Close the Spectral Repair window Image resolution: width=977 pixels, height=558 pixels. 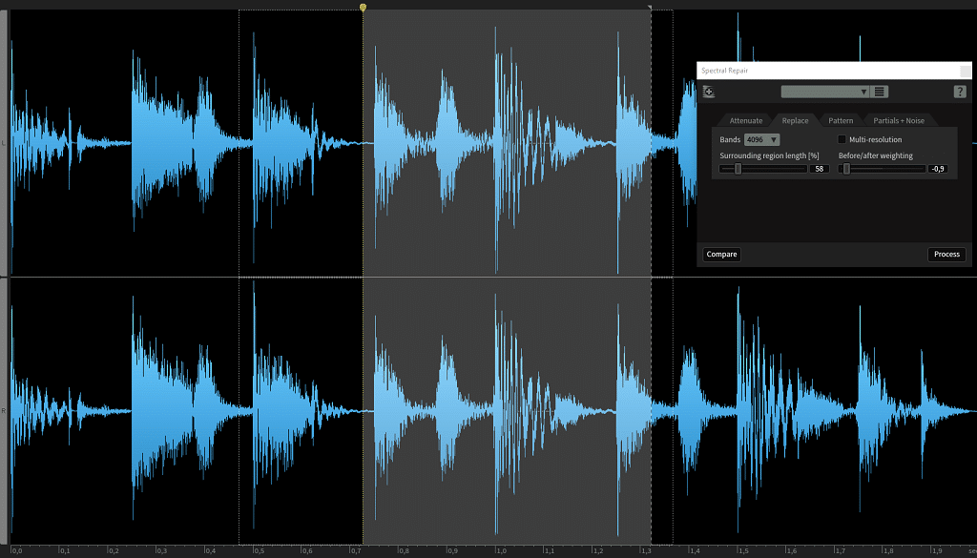click(966, 71)
